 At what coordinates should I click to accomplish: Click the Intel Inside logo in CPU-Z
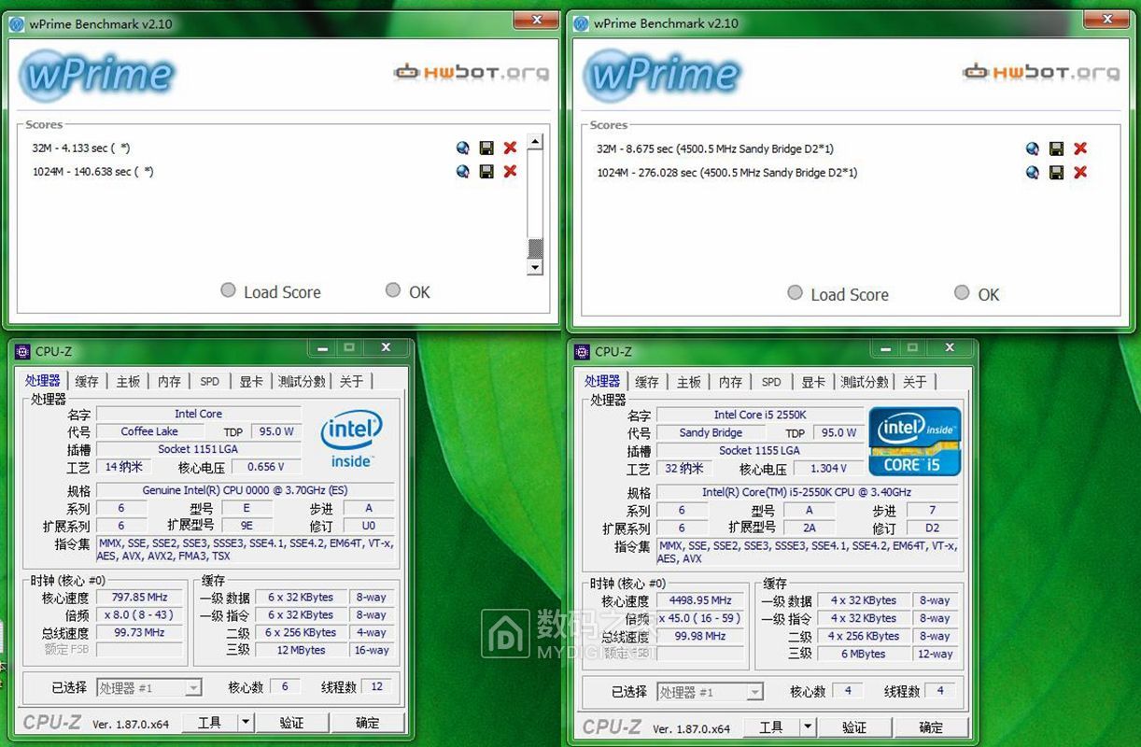[x=351, y=440]
